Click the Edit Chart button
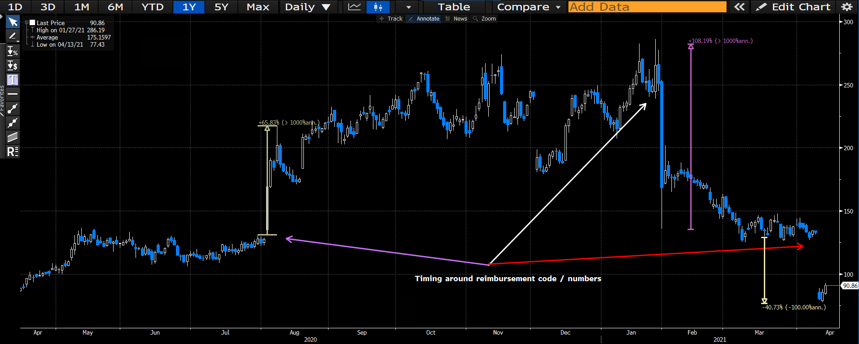This screenshot has height=344, width=859. tap(793, 7)
